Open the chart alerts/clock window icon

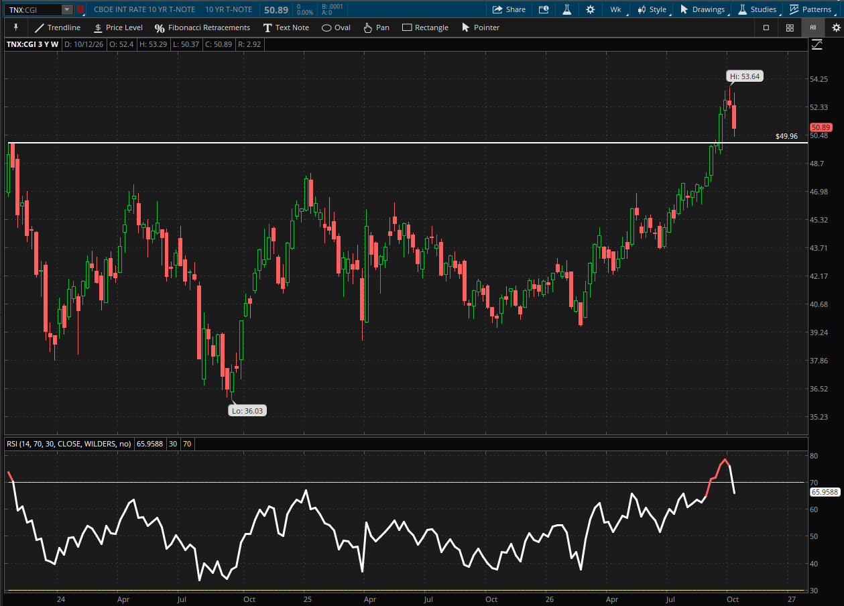(544, 9)
